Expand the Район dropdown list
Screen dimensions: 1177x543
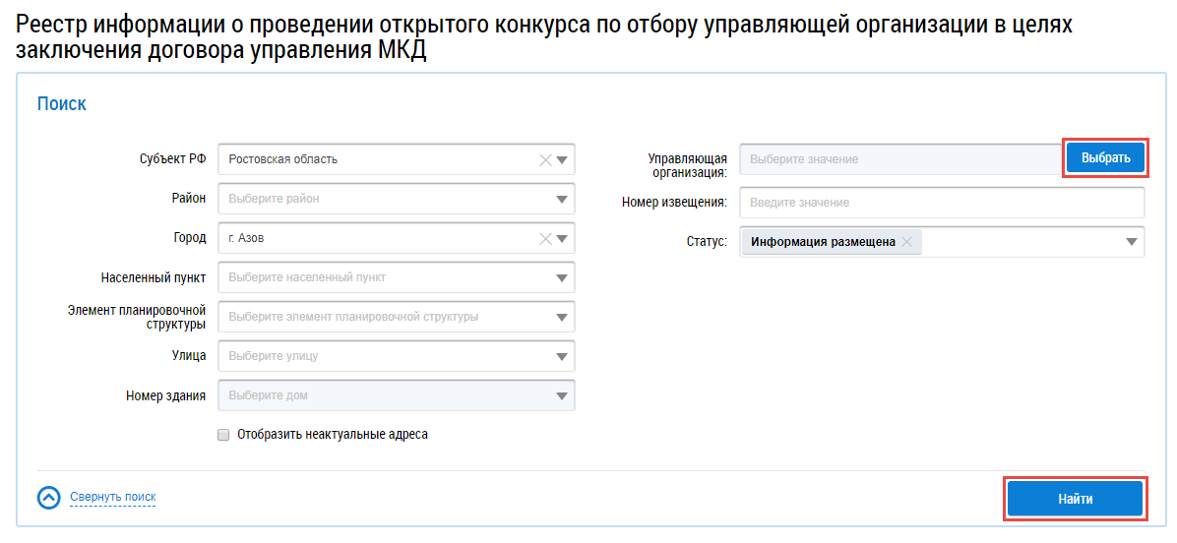click(x=562, y=199)
